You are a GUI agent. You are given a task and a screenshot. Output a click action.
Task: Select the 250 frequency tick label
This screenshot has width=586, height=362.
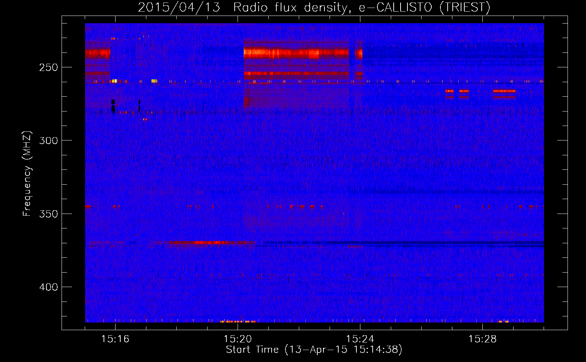(x=49, y=68)
